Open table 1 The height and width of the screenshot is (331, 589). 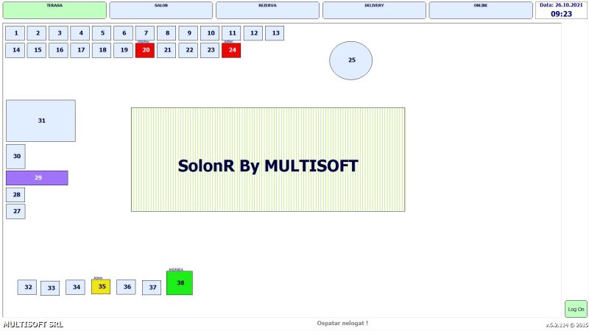pos(15,33)
